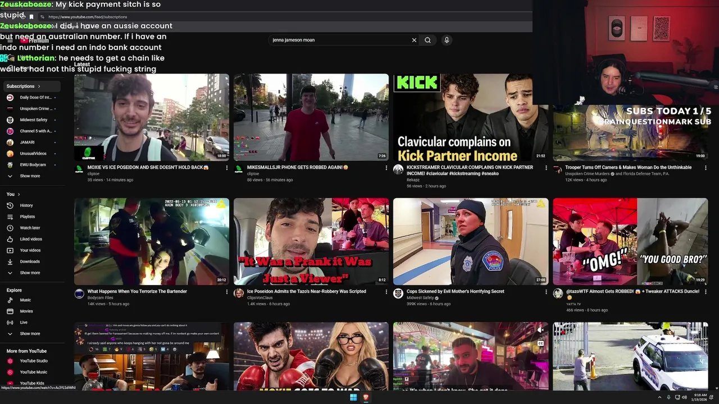
Task: Open the YATTA TV channel name link
Action: (x=574, y=304)
